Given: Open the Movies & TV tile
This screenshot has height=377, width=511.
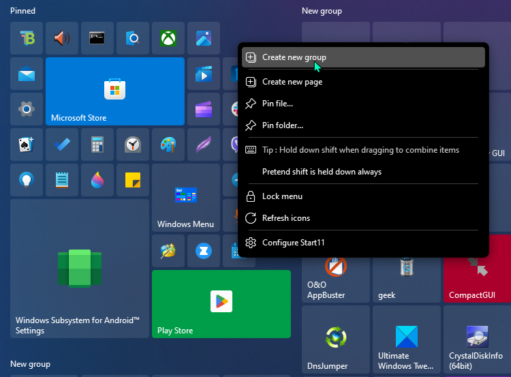Looking at the screenshot, I should point(204,74).
